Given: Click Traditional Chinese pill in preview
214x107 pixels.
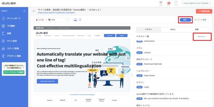Looking at the screenshot, I should [x=101, y=100].
